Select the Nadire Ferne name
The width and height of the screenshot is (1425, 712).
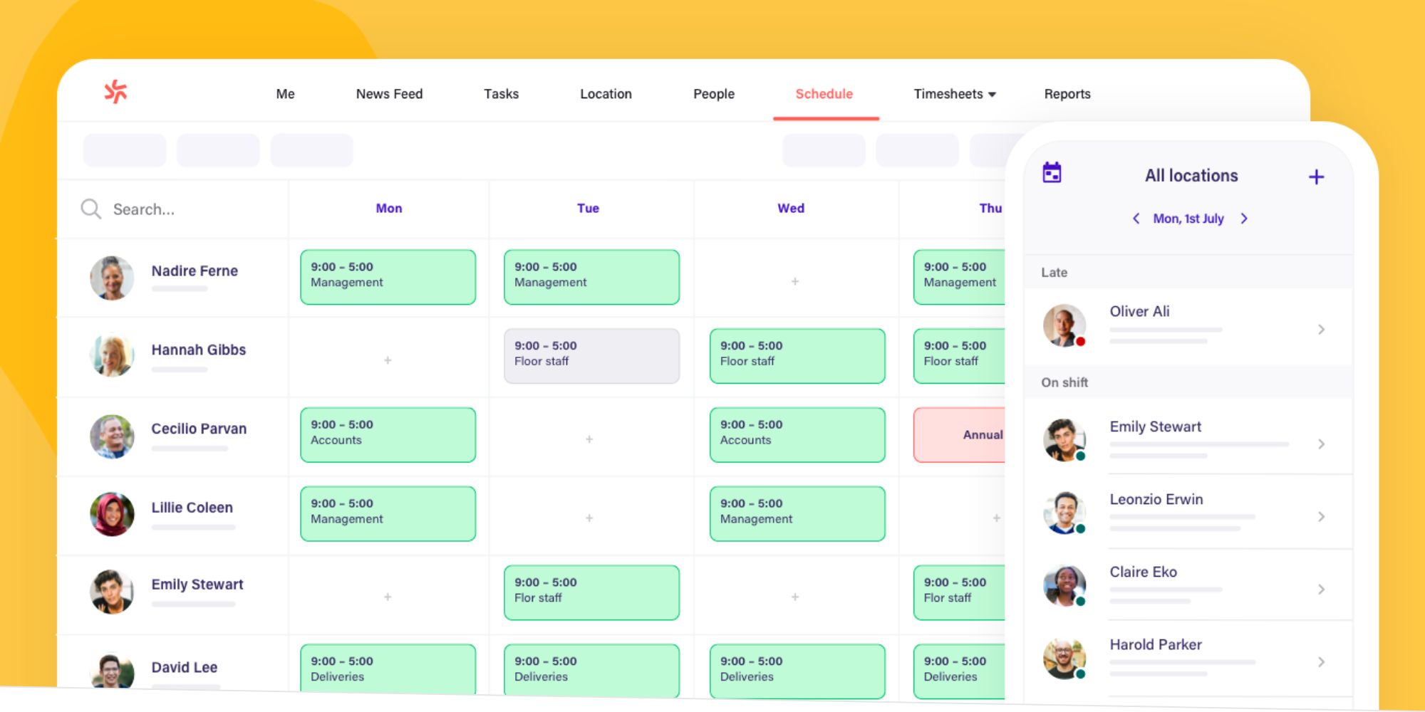click(195, 271)
